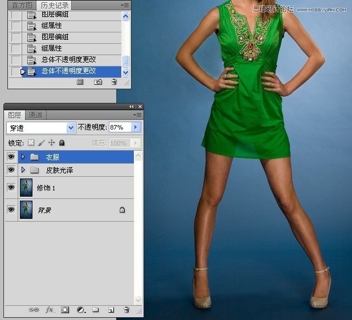This screenshot has width=352, height=320.
Task: Click the 修饰 1 layer thumbnail
Action: 26,188
